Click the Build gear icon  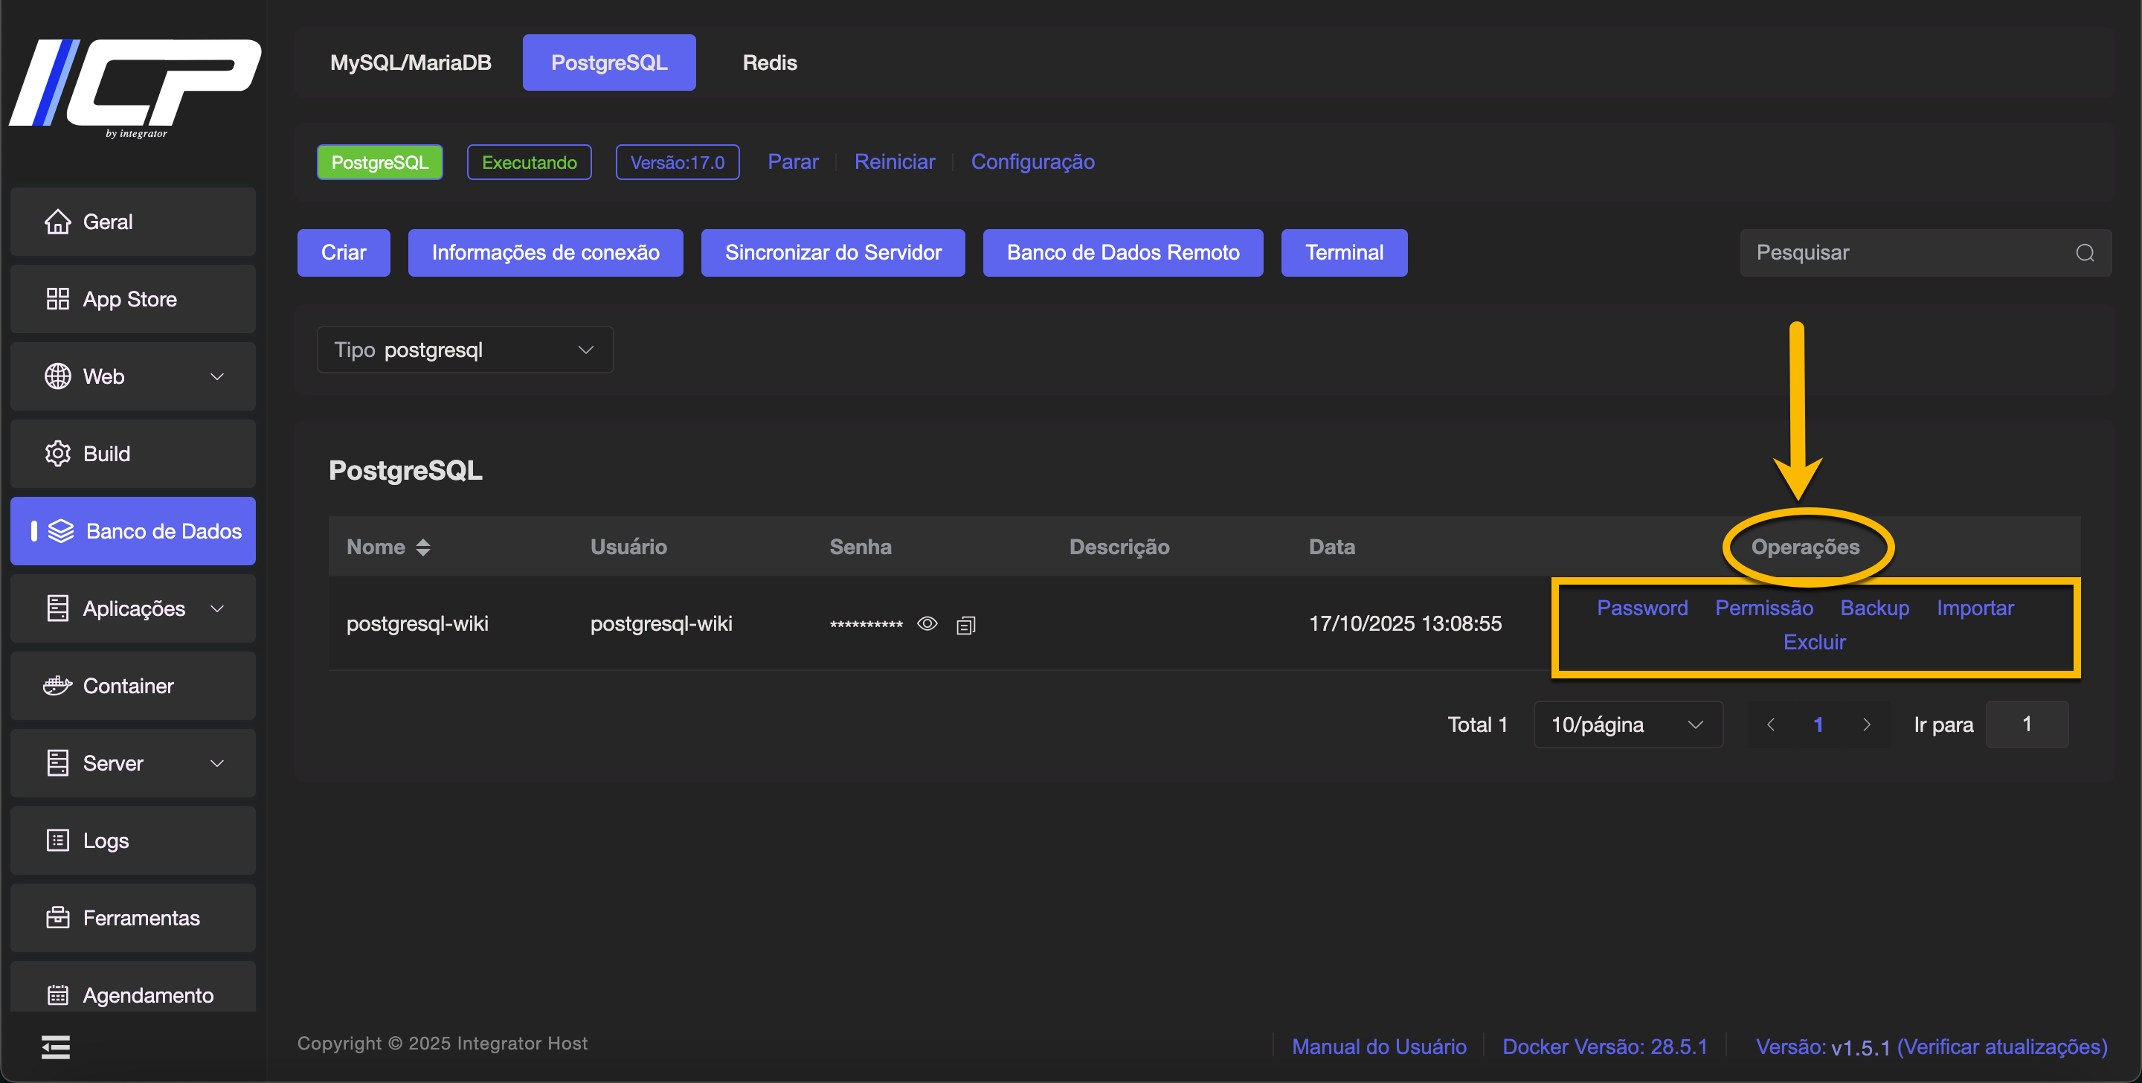[x=57, y=453]
